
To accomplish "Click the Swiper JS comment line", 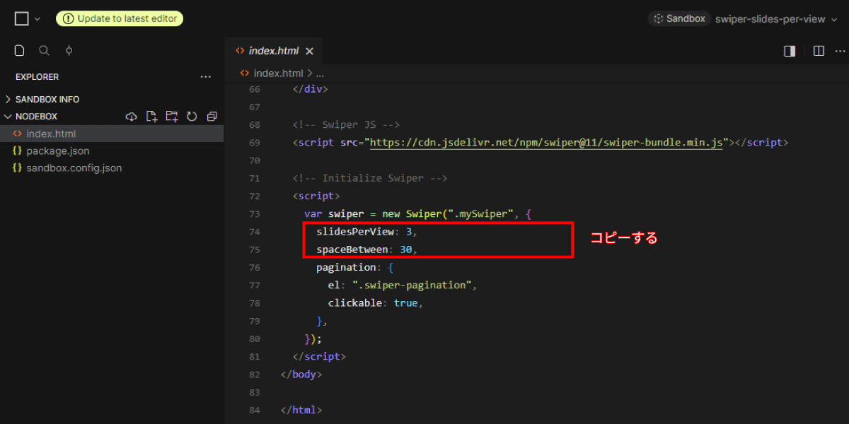I will [x=347, y=125].
